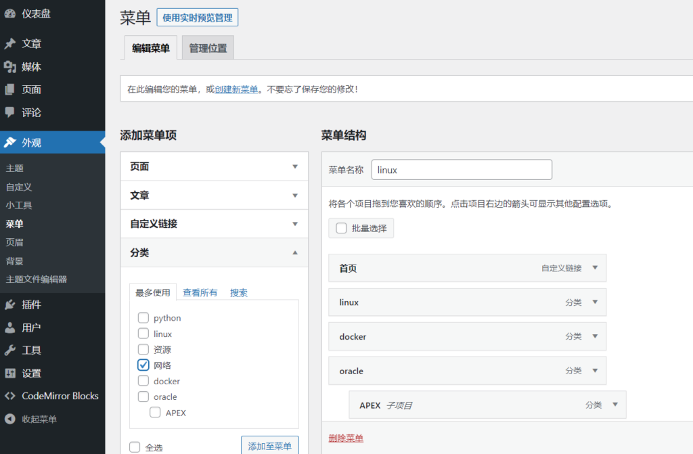This screenshot has height=454, width=693.
Task: Click 使用实时预览管理 button
Action: coord(197,18)
